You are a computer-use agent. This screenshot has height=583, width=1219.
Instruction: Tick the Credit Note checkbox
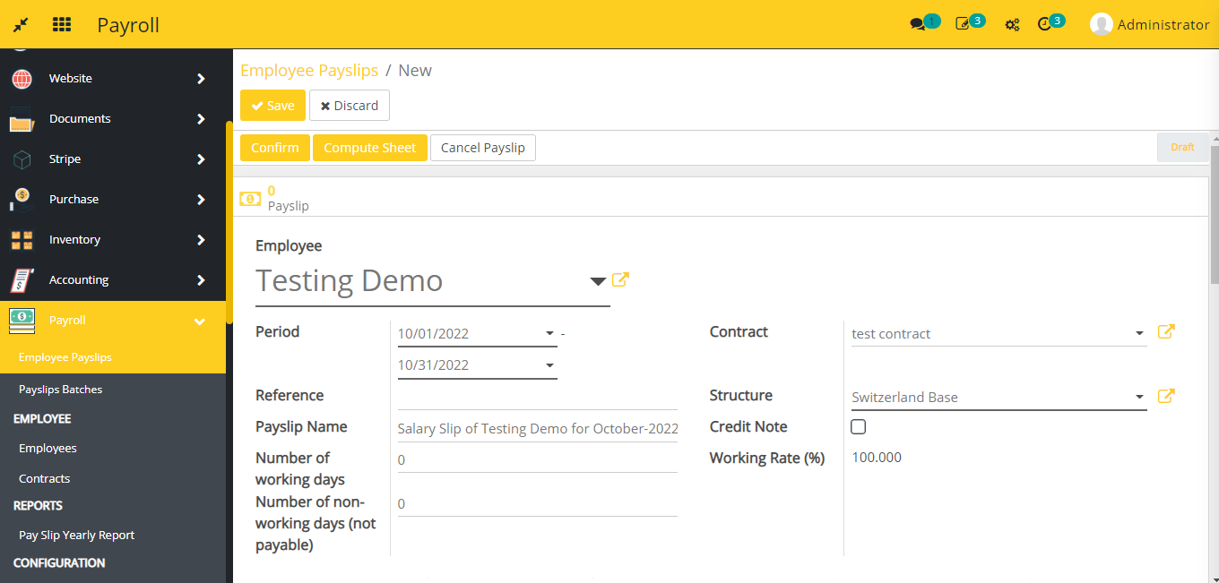click(x=858, y=427)
